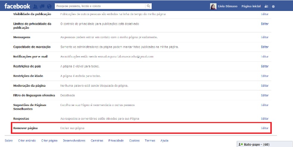Edit Notificações por e-mail setting
This screenshot has height=147, width=293.
click(x=265, y=56)
